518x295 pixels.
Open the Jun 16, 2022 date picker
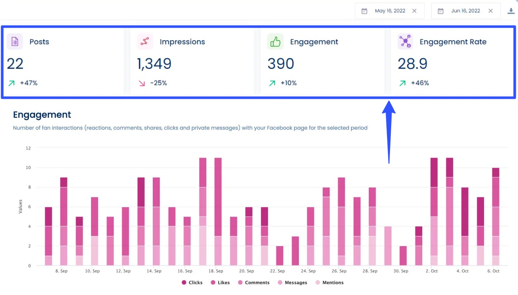click(465, 11)
